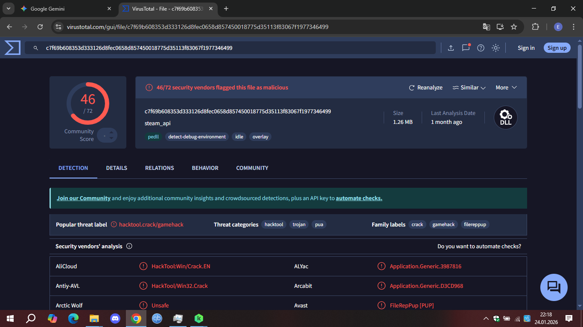Select the pua threat category chip
The width and height of the screenshot is (583, 327).
(x=319, y=224)
